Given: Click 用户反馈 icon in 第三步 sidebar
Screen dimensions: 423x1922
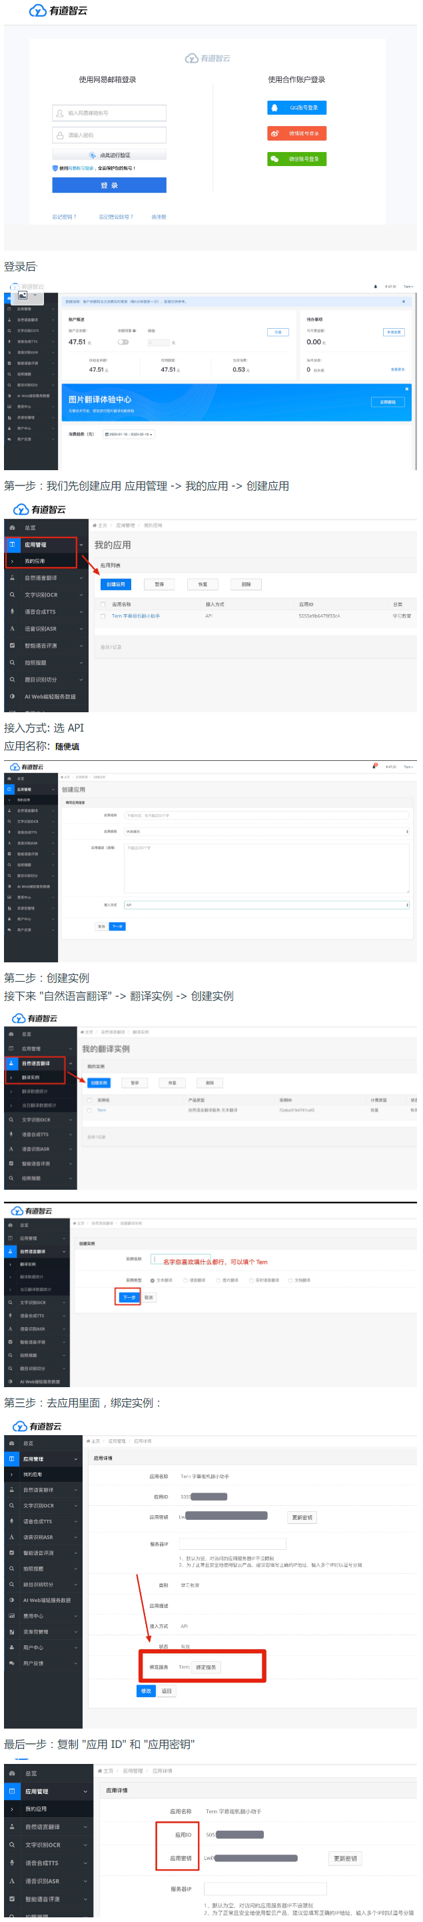Looking at the screenshot, I should [x=11, y=1663].
